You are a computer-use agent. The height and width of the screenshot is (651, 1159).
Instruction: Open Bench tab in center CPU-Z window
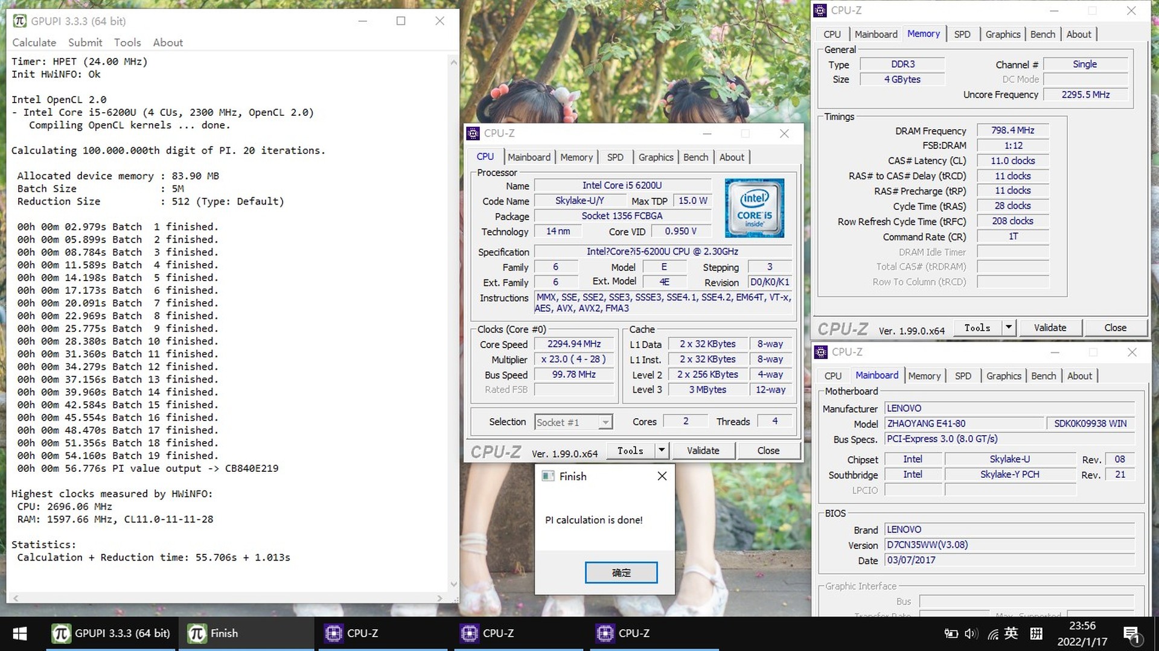(x=695, y=157)
